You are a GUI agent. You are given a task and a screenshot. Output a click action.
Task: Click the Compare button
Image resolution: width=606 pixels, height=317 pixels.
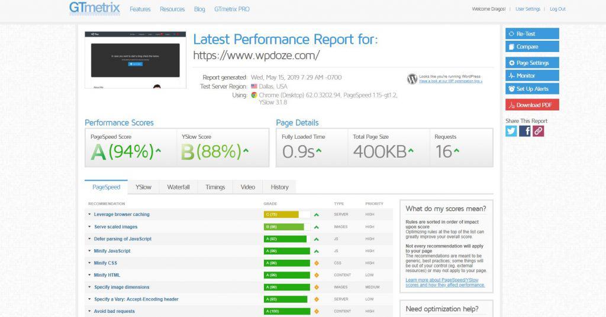tap(532, 46)
